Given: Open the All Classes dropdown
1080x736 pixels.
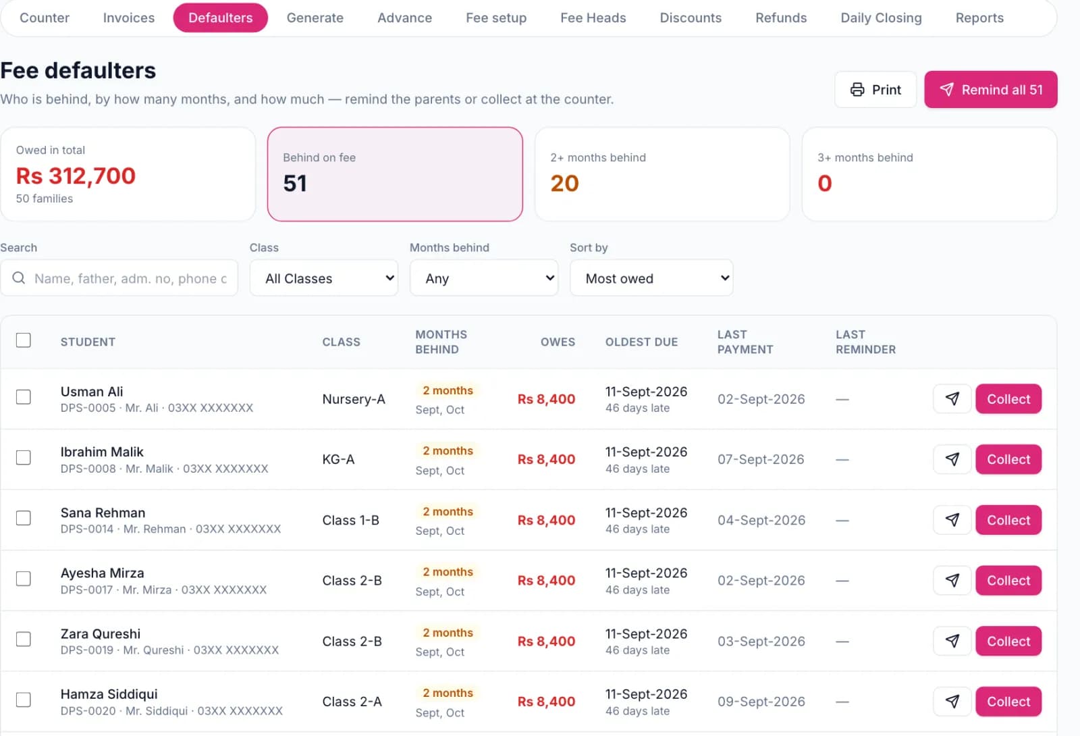Looking at the screenshot, I should point(324,278).
